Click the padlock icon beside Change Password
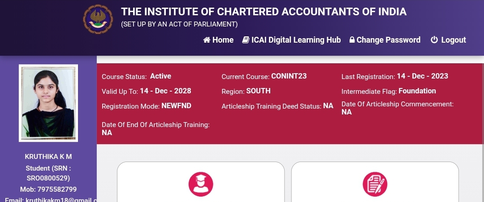This screenshot has width=484, height=202. pyautogui.click(x=352, y=40)
